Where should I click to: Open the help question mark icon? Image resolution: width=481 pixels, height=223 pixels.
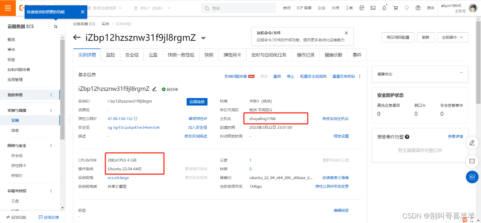tap(418, 8)
